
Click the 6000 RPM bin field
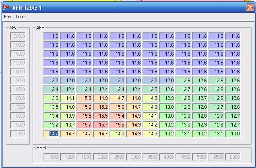tap(233, 157)
